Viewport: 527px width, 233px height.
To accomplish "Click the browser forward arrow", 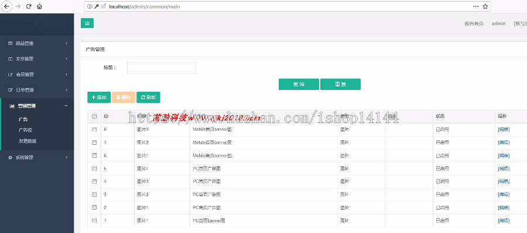I will click(x=18, y=6).
